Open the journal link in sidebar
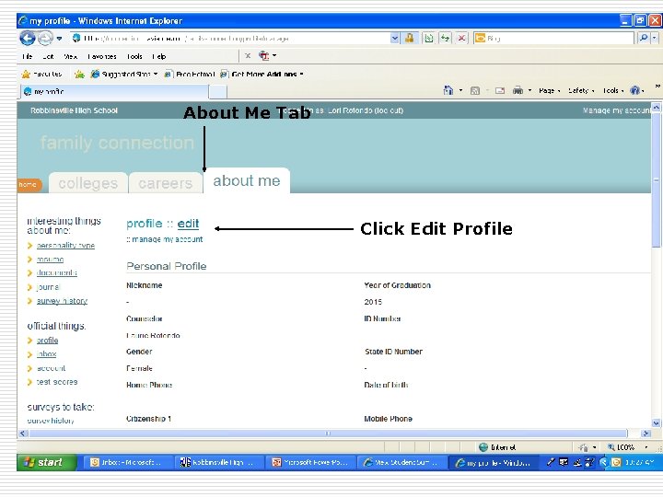663x497 pixels. coord(48,287)
